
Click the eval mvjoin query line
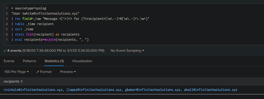[x=50, y=40]
